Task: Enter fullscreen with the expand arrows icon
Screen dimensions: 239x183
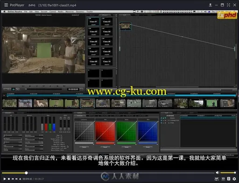Action: point(228,5)
